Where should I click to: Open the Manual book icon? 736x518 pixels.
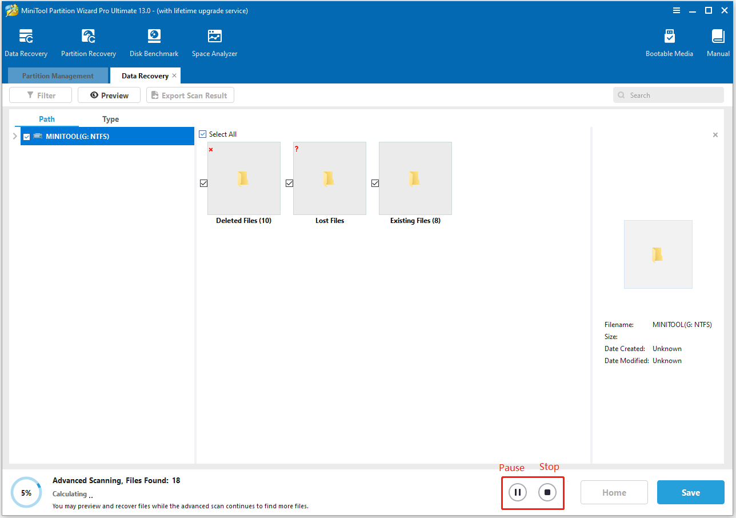pos(718,37)
